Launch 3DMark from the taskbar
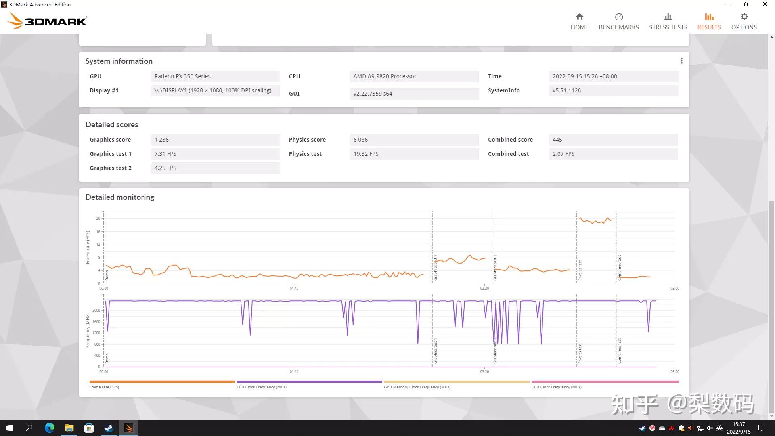775x436 pixels. pos(129,428)
